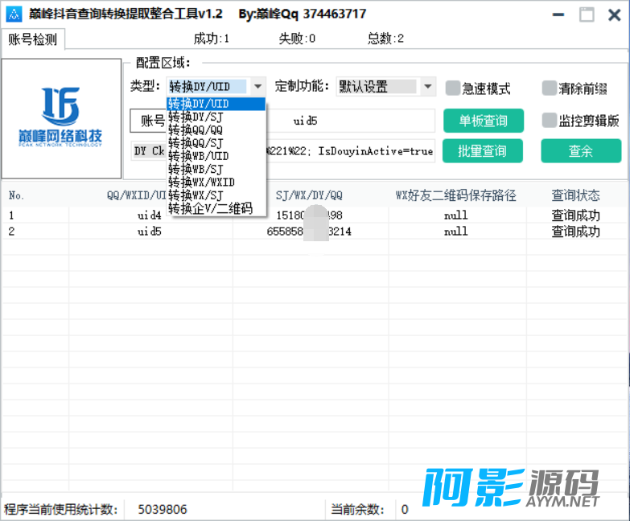The height and width of the screenshot is (521, 630).
Task: Click the 巅峰网络科技 logo image
Action: (x=61, y=118)
